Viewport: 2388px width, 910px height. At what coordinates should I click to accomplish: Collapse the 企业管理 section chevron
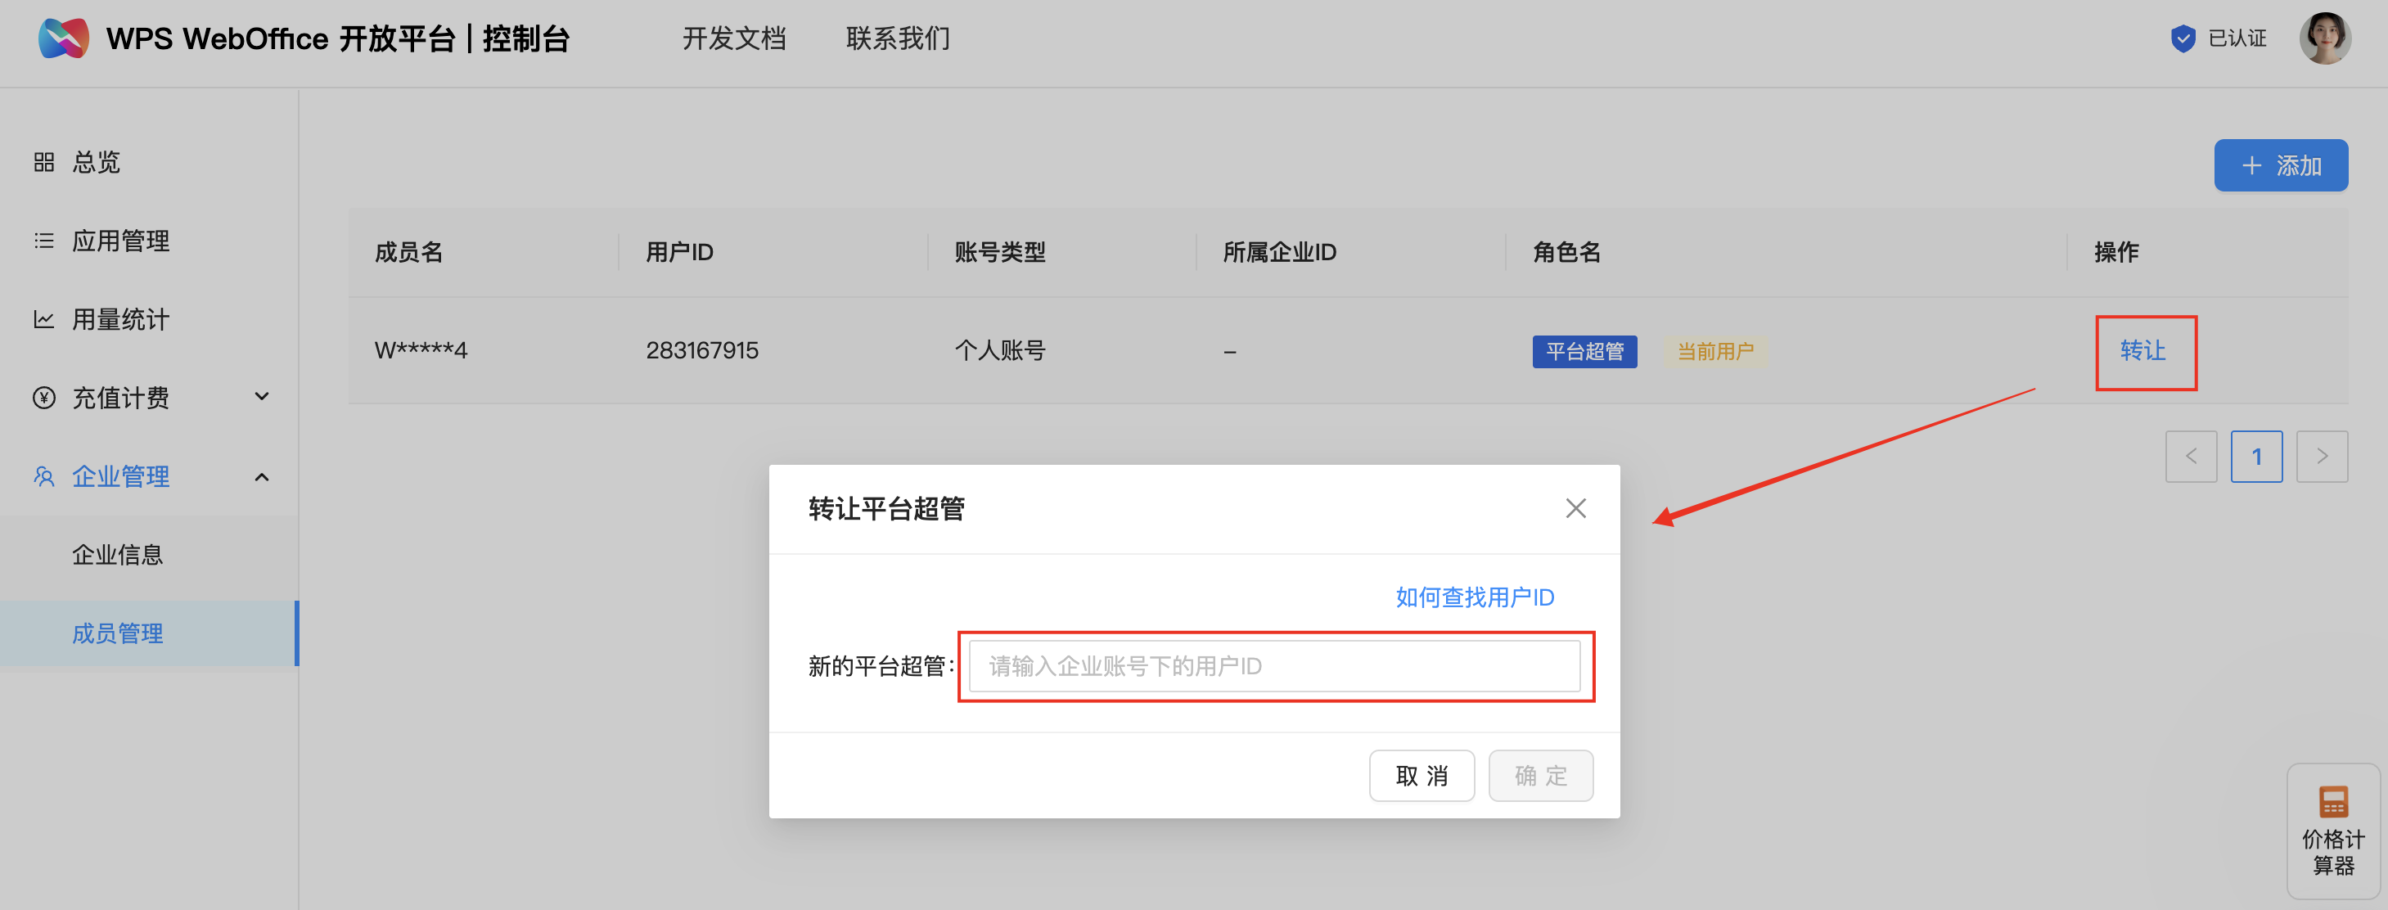pos(263,475)
